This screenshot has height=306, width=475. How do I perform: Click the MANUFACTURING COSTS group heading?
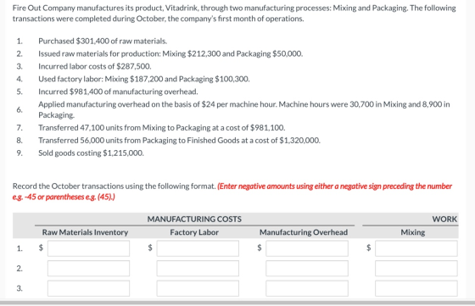[194, 219]
